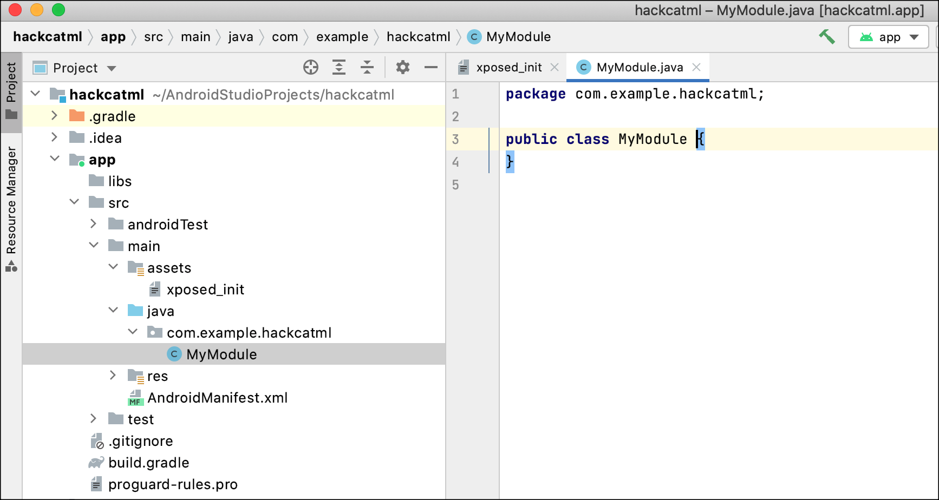Click the .gradle orange folder icon
This screenshot has height=500, width=939.
coord(77,116)
